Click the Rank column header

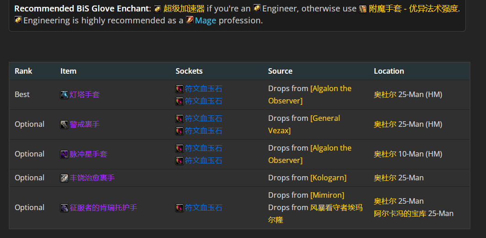pyautogui.click(x=23, y=71)
